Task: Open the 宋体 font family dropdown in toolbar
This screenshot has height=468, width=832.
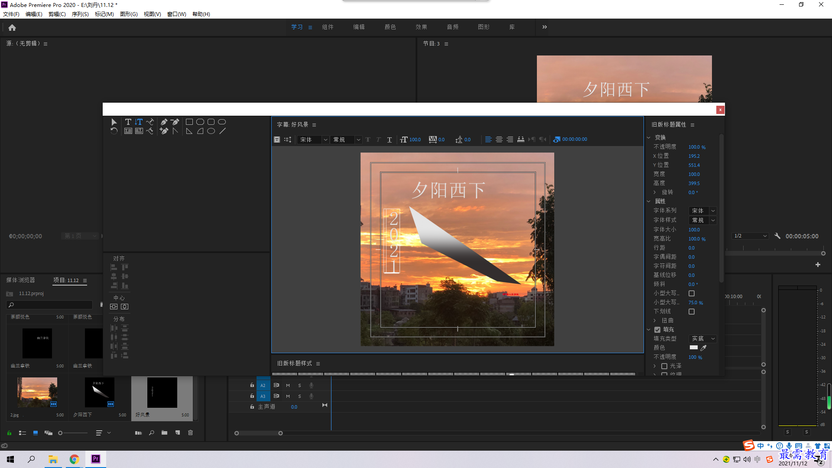Action: tap(313, 140)
